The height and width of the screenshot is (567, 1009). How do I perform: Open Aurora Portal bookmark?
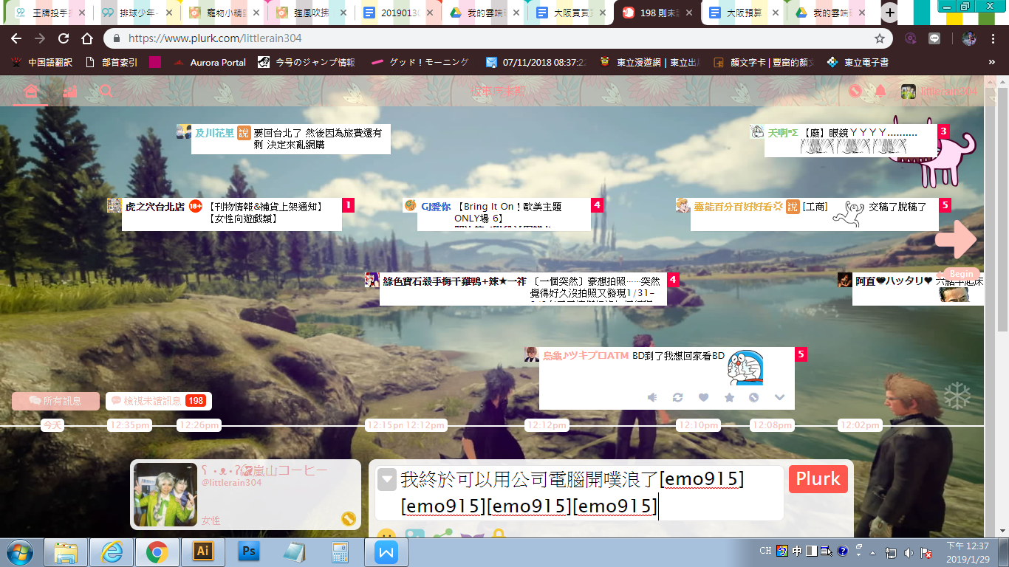[210, 63]
